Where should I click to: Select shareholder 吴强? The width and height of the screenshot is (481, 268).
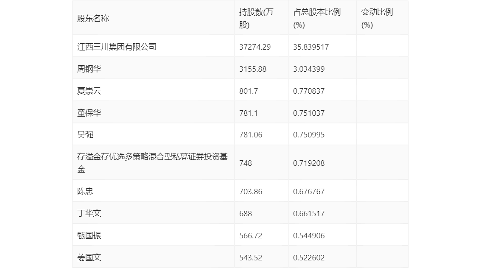(85, 134)
